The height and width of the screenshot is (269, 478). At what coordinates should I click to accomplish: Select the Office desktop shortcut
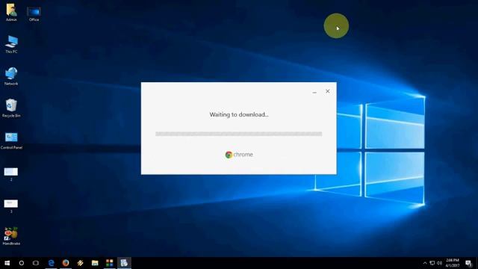click(34, 13)
